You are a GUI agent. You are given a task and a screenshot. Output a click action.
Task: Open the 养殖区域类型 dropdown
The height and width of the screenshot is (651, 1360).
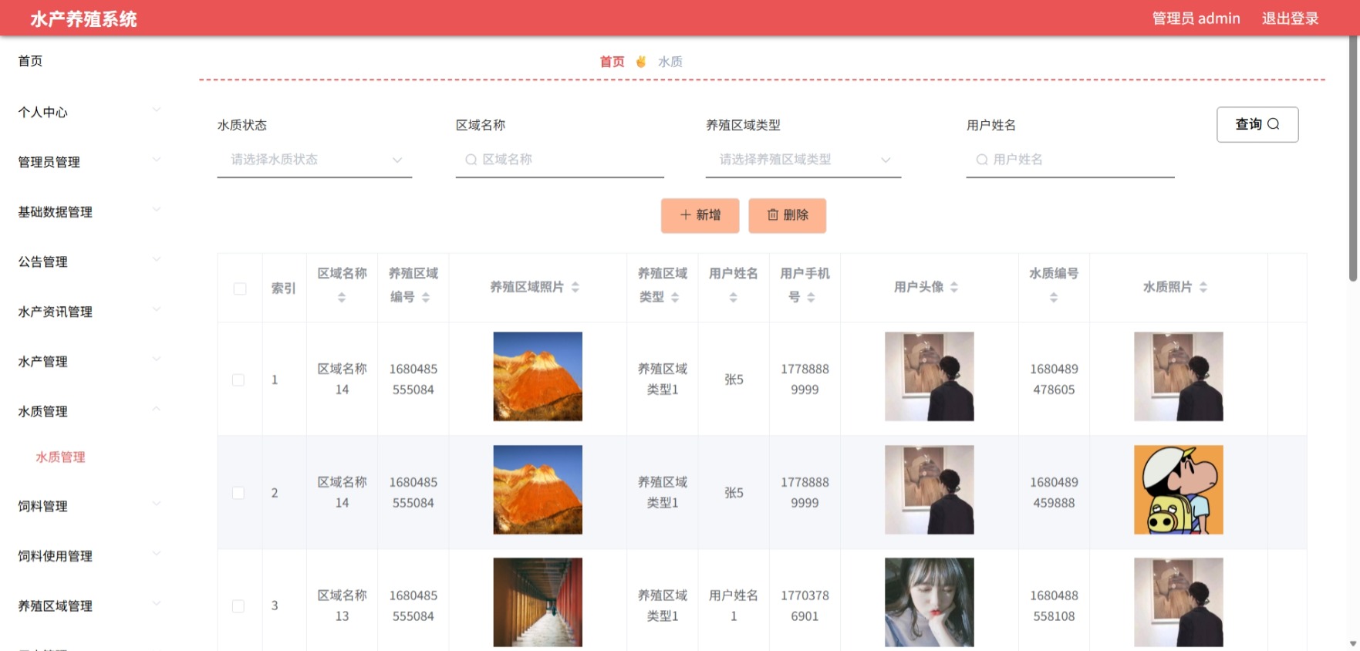[803, 160]
